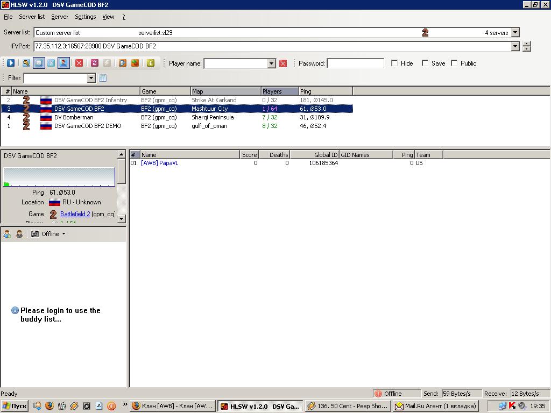The height and width of the screenshot is (413, 551).
Task: Click the pink refresh icon in toolbar
Action: click(x=95, y=63)
